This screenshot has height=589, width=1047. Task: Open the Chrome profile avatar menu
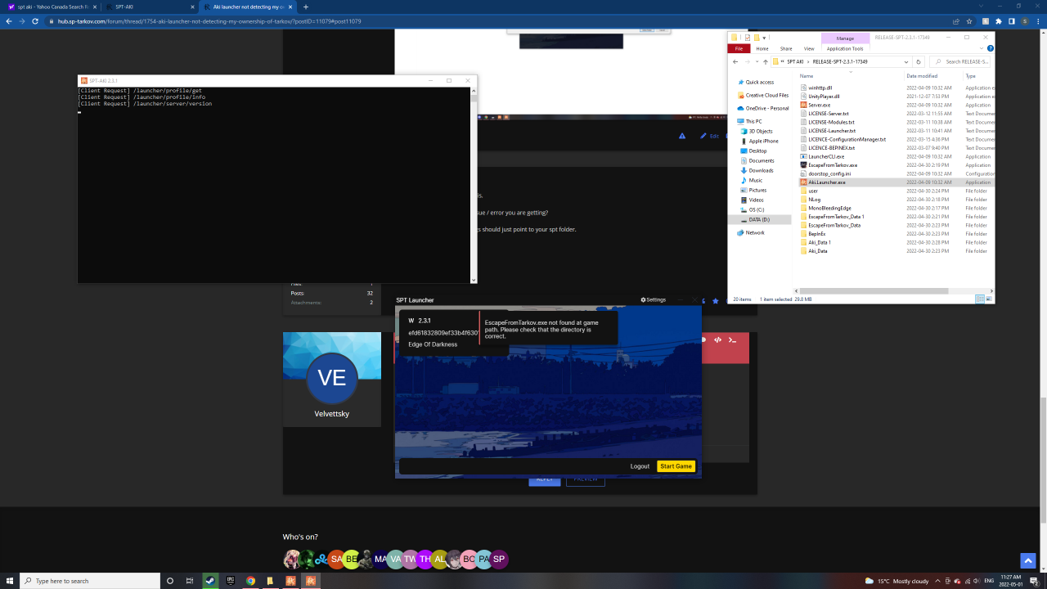click(x=1025, y=21)
